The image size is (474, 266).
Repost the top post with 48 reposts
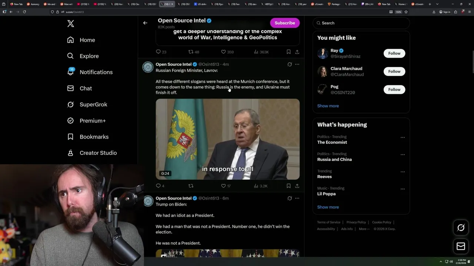pyautogui.click(x=194, y=52)
